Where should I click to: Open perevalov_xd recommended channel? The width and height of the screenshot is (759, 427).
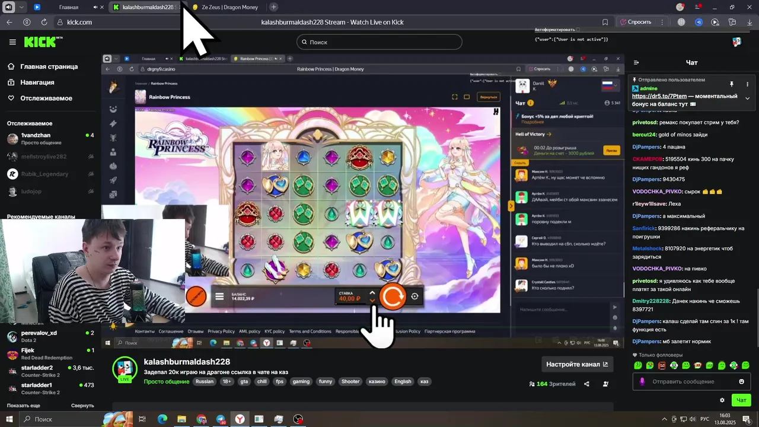[50, 336]
